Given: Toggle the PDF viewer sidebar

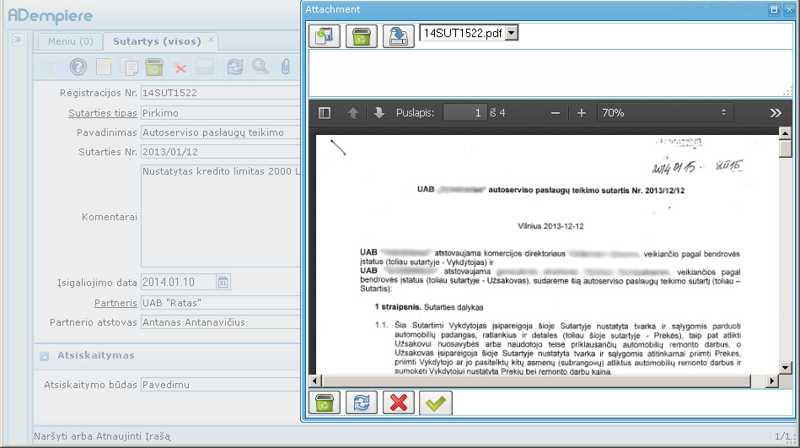Looking at the screenshot, I should click(x=325, y=113).
